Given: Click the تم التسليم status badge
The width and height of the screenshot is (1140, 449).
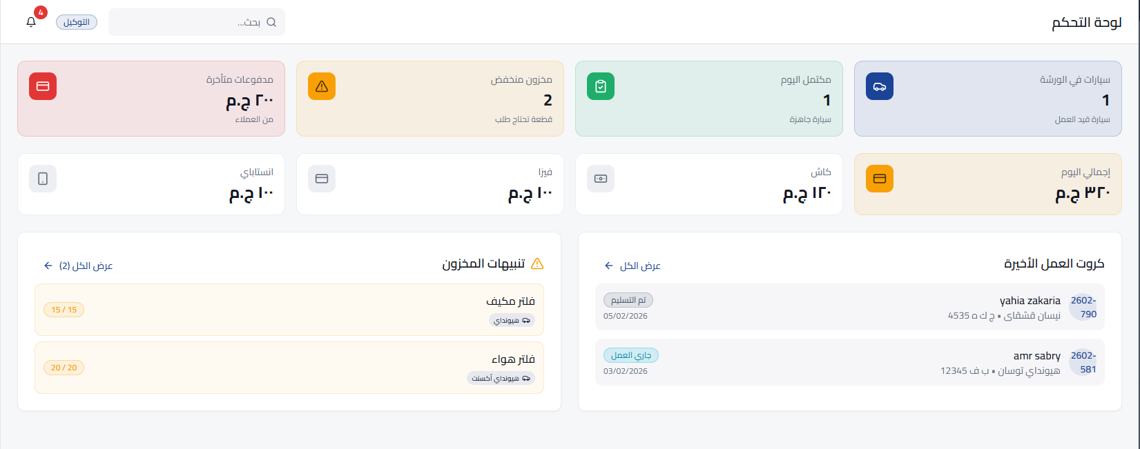Looking at the screenshot, I should (628, 300).
